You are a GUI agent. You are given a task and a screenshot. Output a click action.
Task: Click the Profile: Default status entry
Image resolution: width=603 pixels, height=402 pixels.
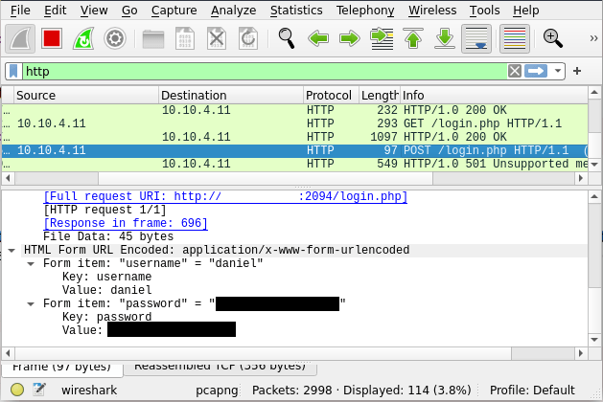pyautogui.click(x=532, y=391)
